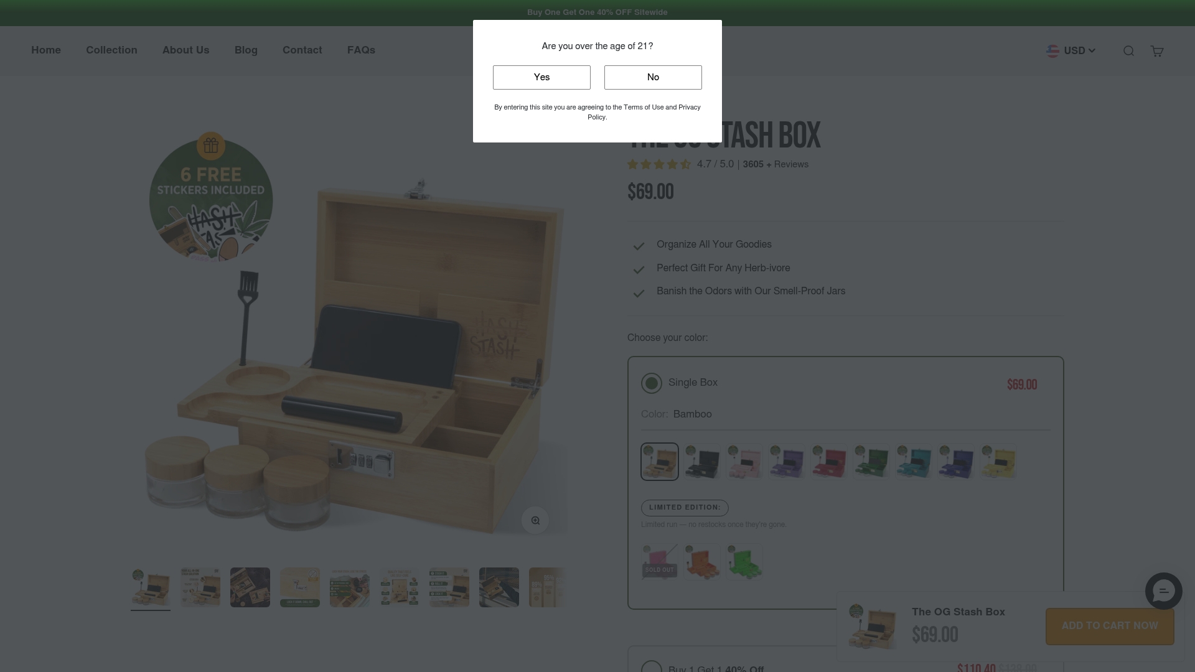Screen dimensions: 1195x672
Task: Open the shopping cart icon
Action: pos(1157,51)
